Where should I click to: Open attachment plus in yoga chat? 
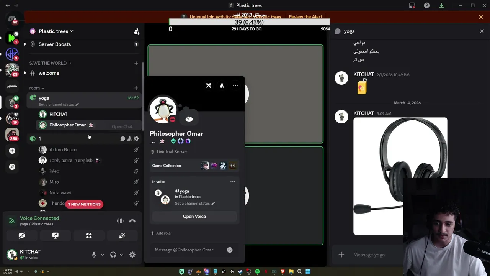[341, 255]
